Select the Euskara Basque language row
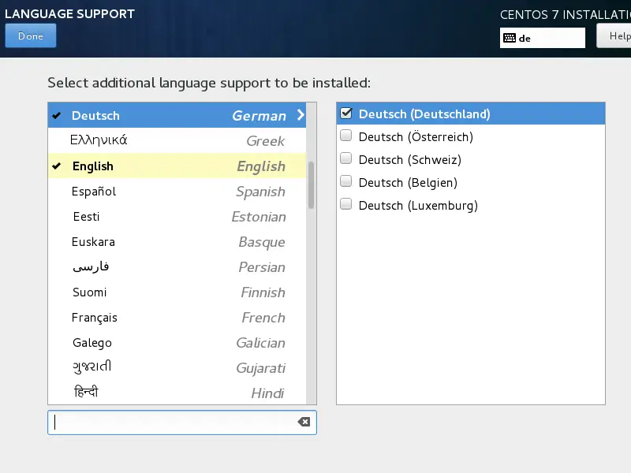The height and width of the screenshot is (473, 631). click(177, 242)
